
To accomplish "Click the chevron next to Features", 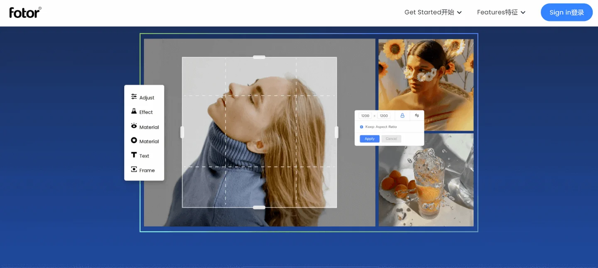I will coord(523,12).
